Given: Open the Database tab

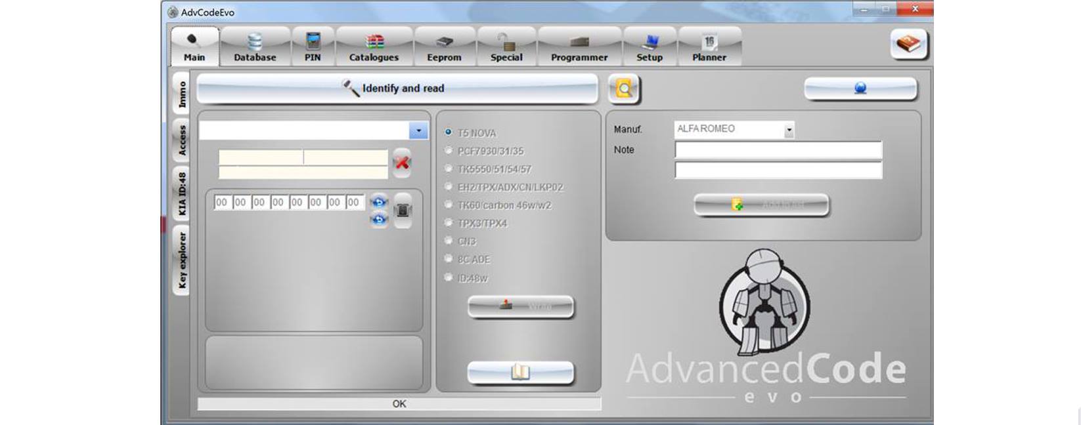Looking at the screenshot, I should coord(255,46).
